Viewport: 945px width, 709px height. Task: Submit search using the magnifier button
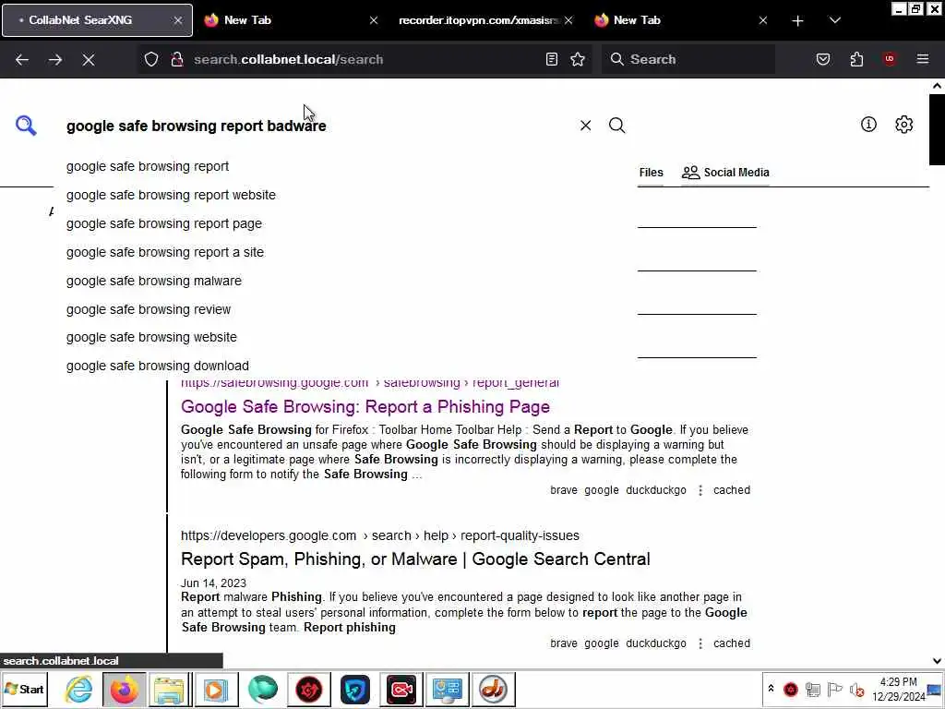616,126
